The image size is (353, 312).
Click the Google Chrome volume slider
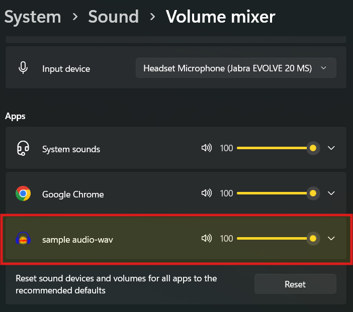(x=275, y=193)
